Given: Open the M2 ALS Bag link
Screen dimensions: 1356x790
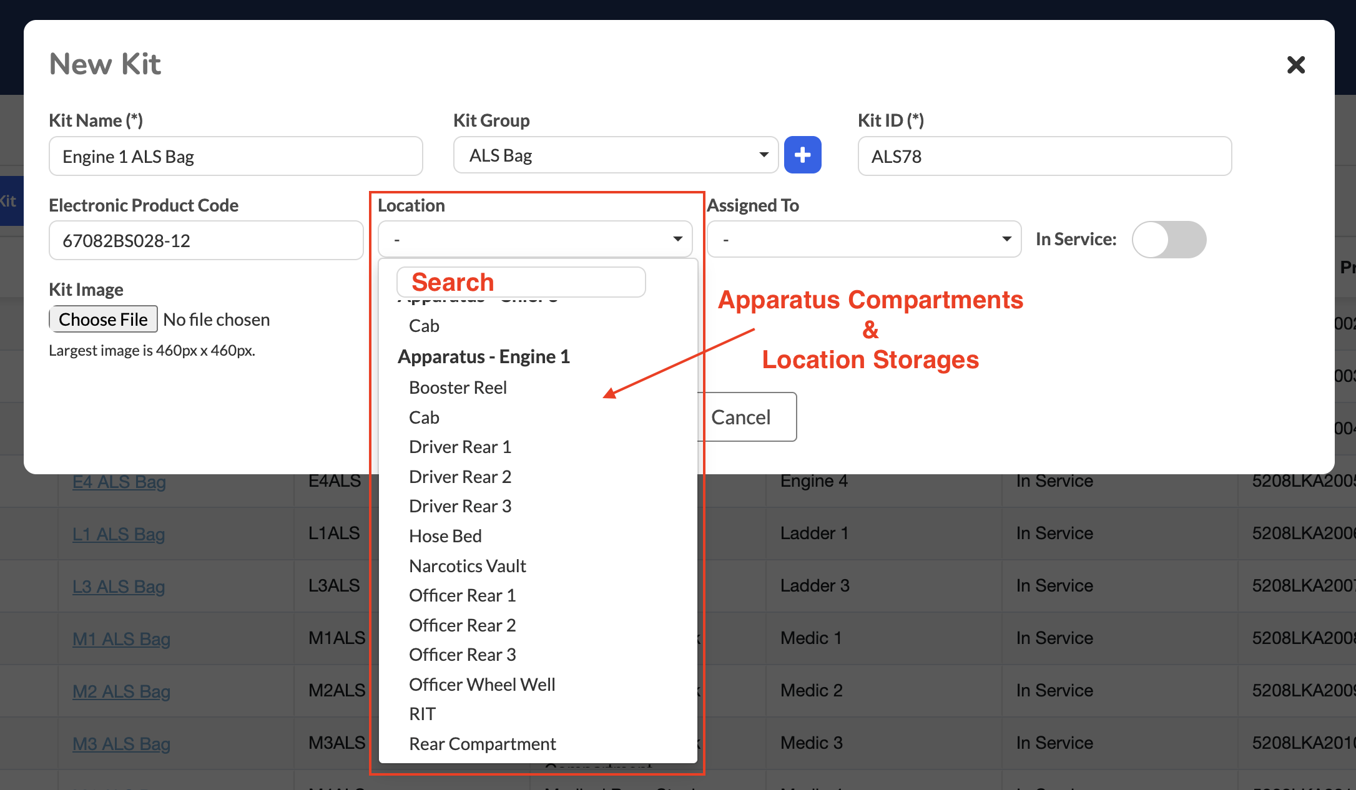Looking at the screenshot, I should click(121, 691).
